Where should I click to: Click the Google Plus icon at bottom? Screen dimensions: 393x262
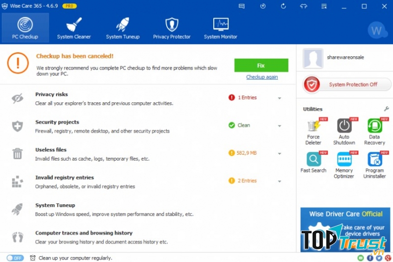(388, 258)
